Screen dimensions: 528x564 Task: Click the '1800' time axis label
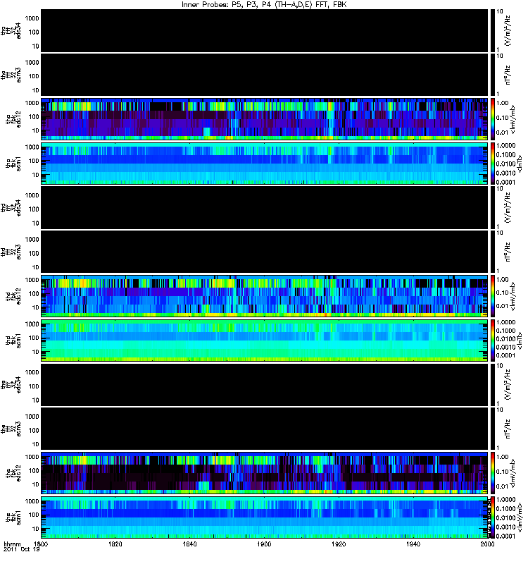[41, 544]
